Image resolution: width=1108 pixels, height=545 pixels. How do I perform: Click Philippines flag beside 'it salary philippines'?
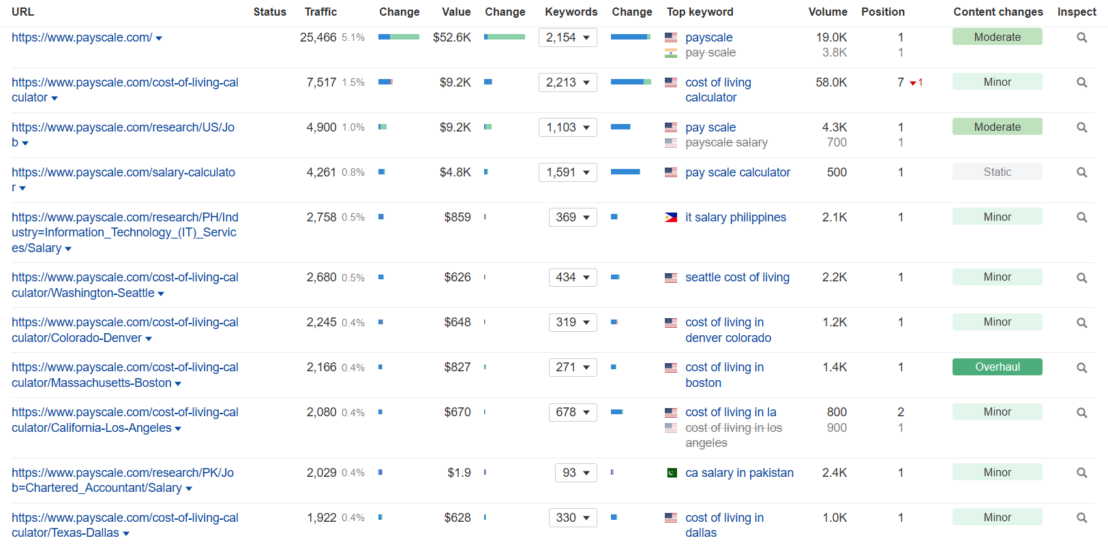point(671,217)
